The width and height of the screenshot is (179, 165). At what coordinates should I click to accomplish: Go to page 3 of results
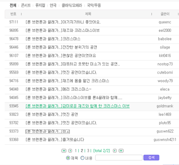[x=88, y=151]
